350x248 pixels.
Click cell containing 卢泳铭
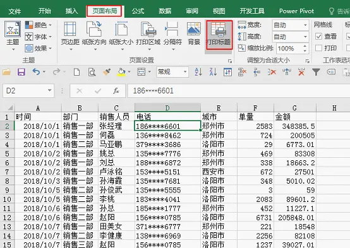point(116,172)
